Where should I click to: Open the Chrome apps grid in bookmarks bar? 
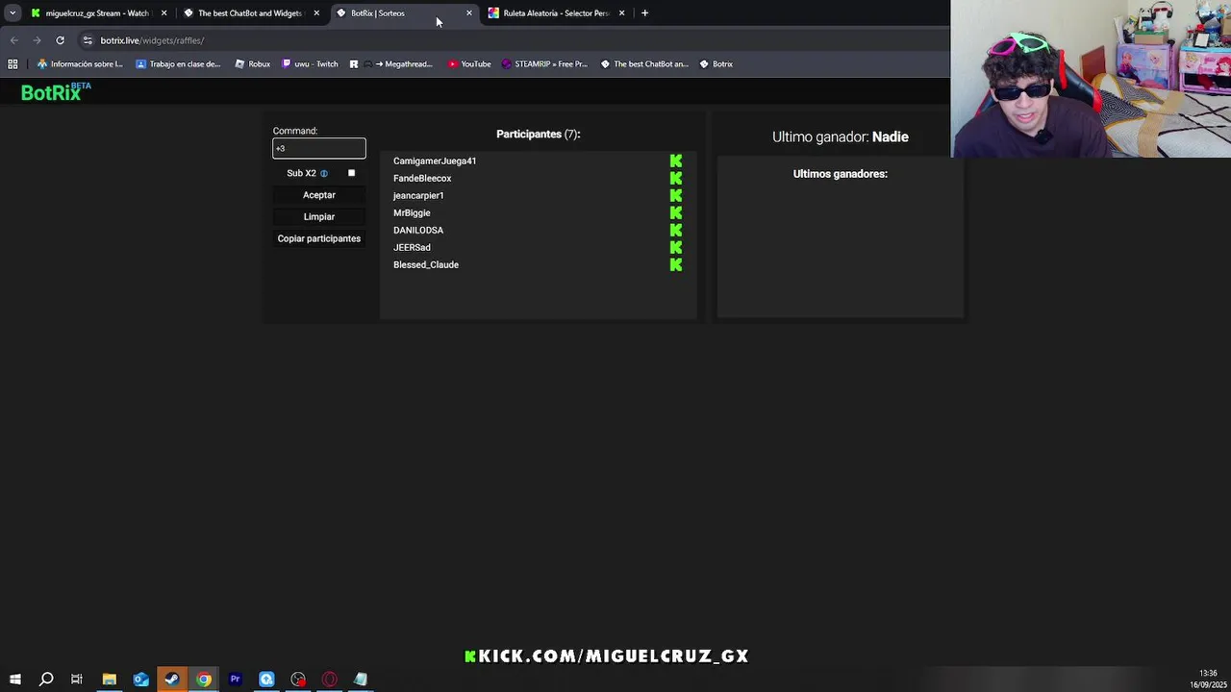pos(13,64)
